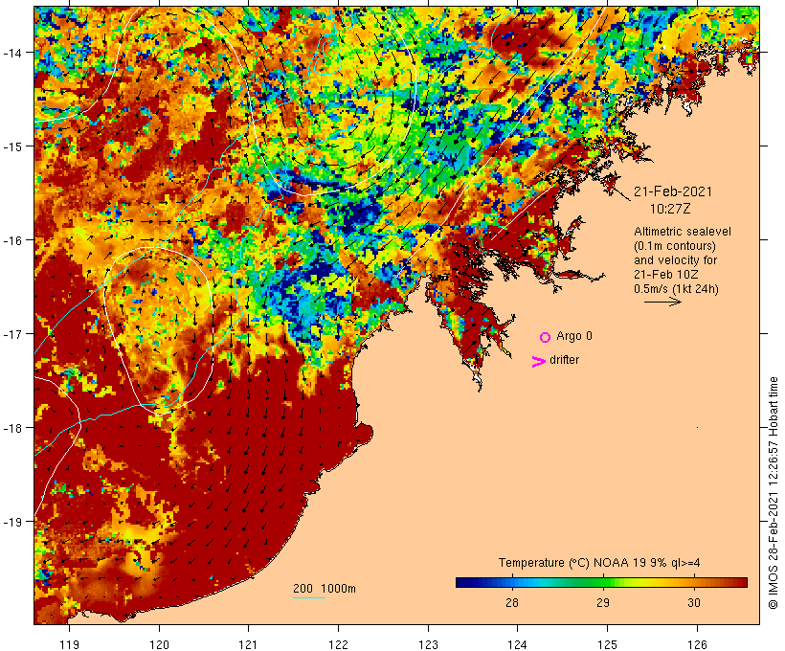Click the dark red end of colorbar
The height and width of the screenshot is (651, 785).
pyautogui.click(x=742, y=582)
